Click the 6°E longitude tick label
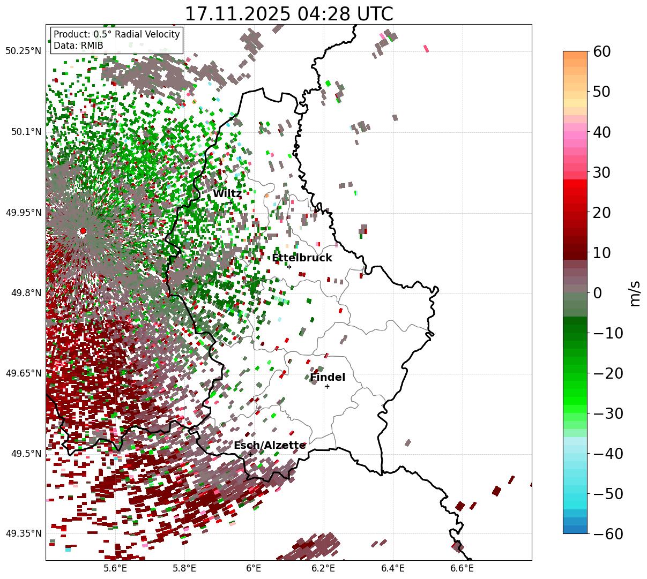Screen dimensions: 647x579 point(254,568)
